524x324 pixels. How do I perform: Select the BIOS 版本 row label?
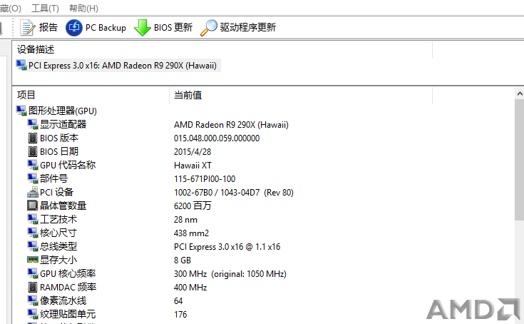pyautogui.click(x=59, y=138)
